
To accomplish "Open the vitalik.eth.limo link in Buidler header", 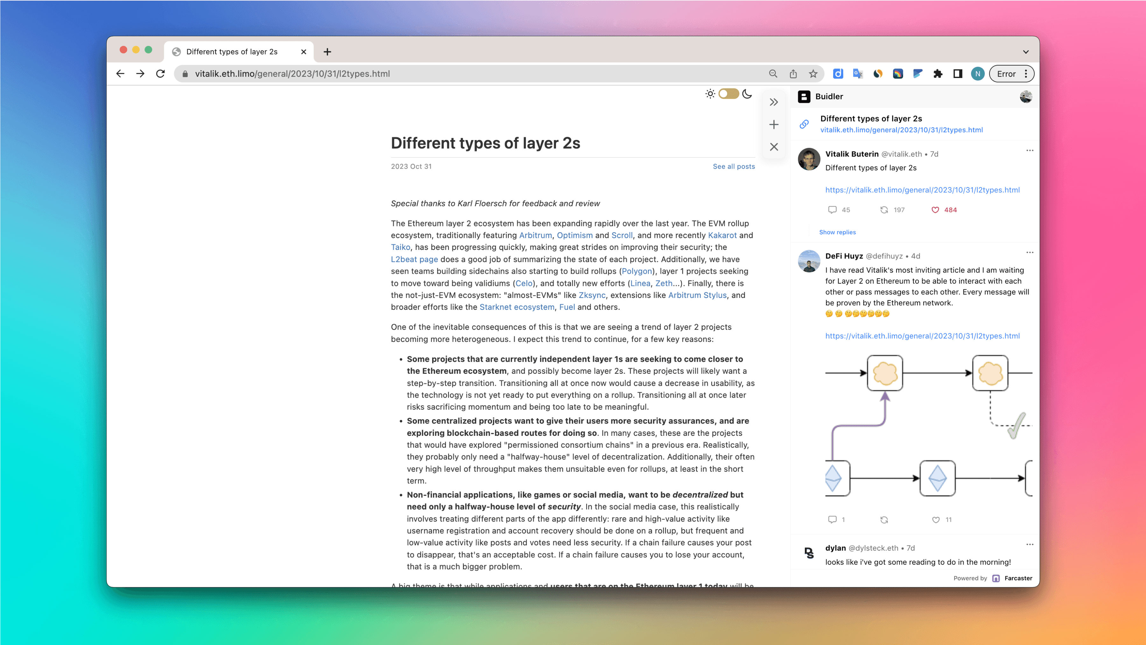I will click(901, 130).
